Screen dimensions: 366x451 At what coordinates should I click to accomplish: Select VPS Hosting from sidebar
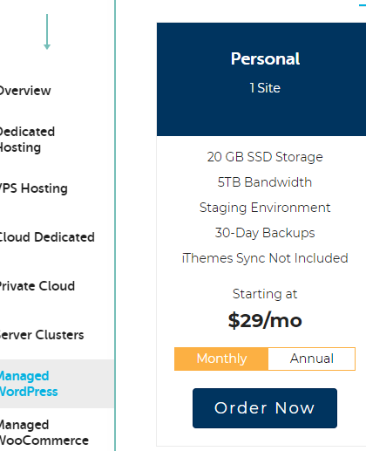(x=34, y=188)
